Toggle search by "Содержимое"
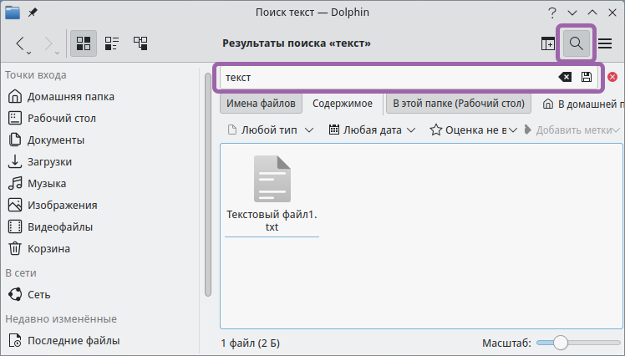This screenshot has height=356, width=625. (343, 104)
